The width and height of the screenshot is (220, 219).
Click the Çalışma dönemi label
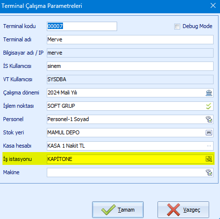coord(21,93)
